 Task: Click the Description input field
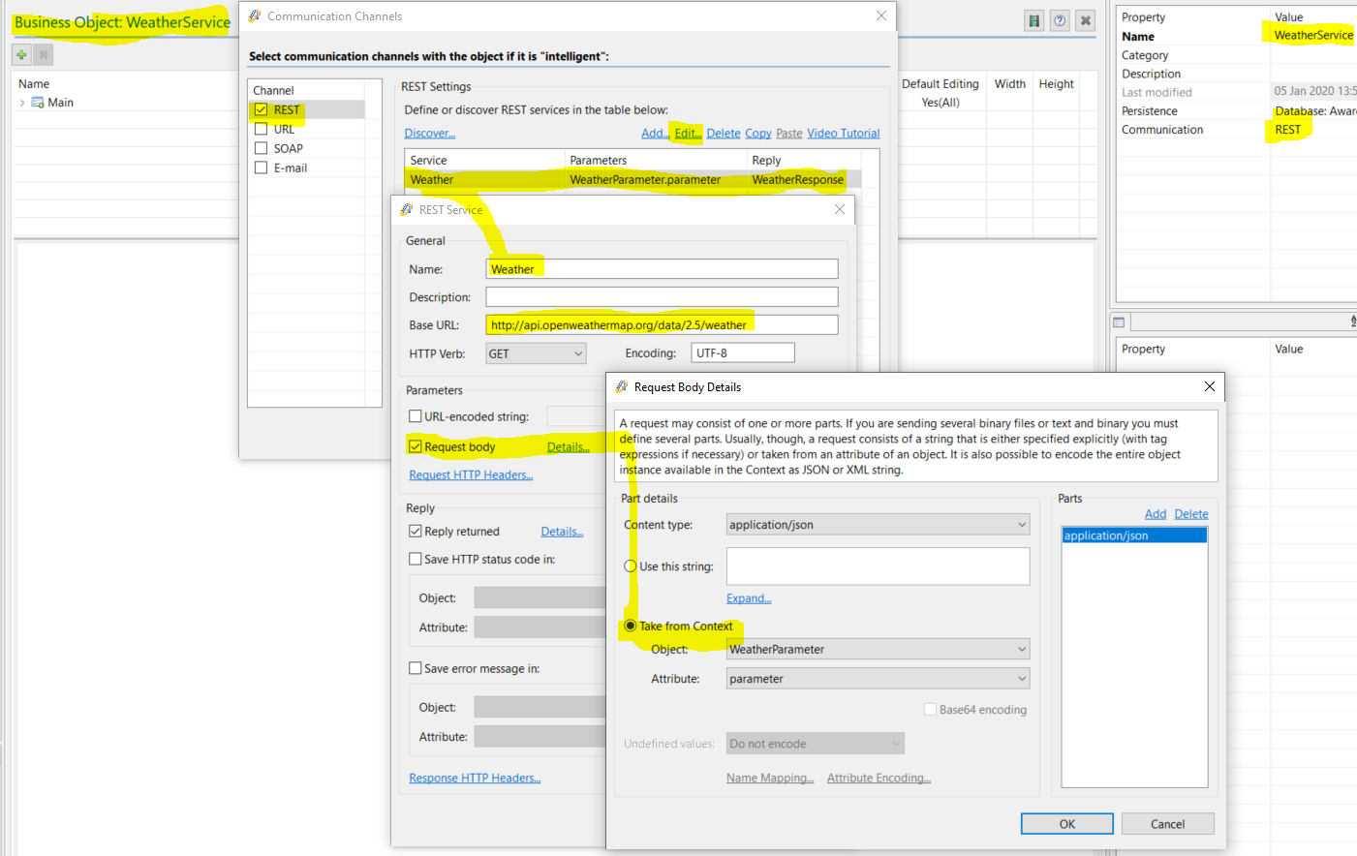pyautogui.click(x=662, y=297)
